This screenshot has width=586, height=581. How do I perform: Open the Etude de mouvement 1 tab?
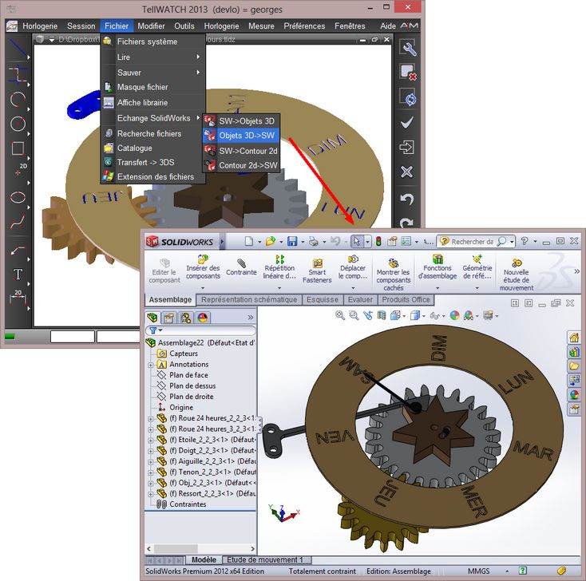tap(266, 560)
